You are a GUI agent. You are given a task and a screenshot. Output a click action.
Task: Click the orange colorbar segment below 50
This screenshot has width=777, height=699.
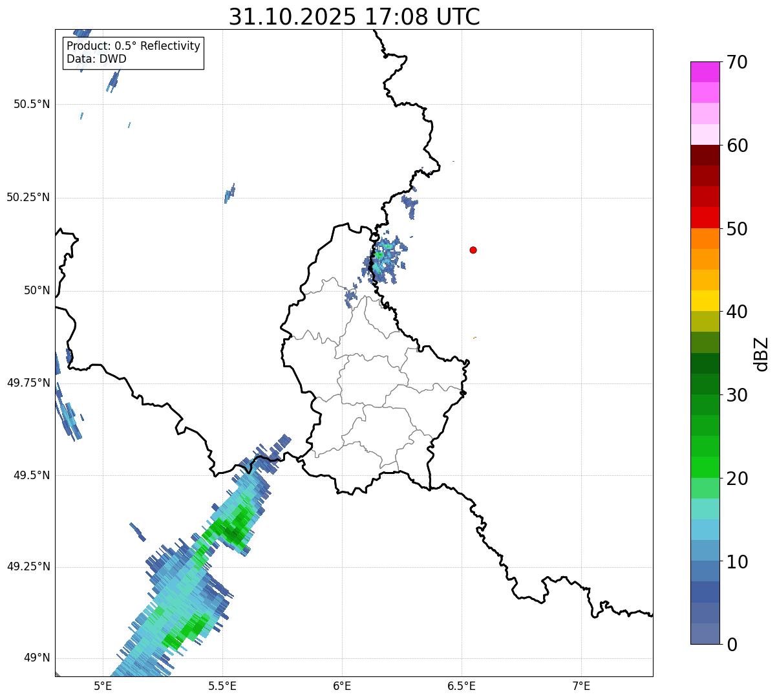point(705,239)
